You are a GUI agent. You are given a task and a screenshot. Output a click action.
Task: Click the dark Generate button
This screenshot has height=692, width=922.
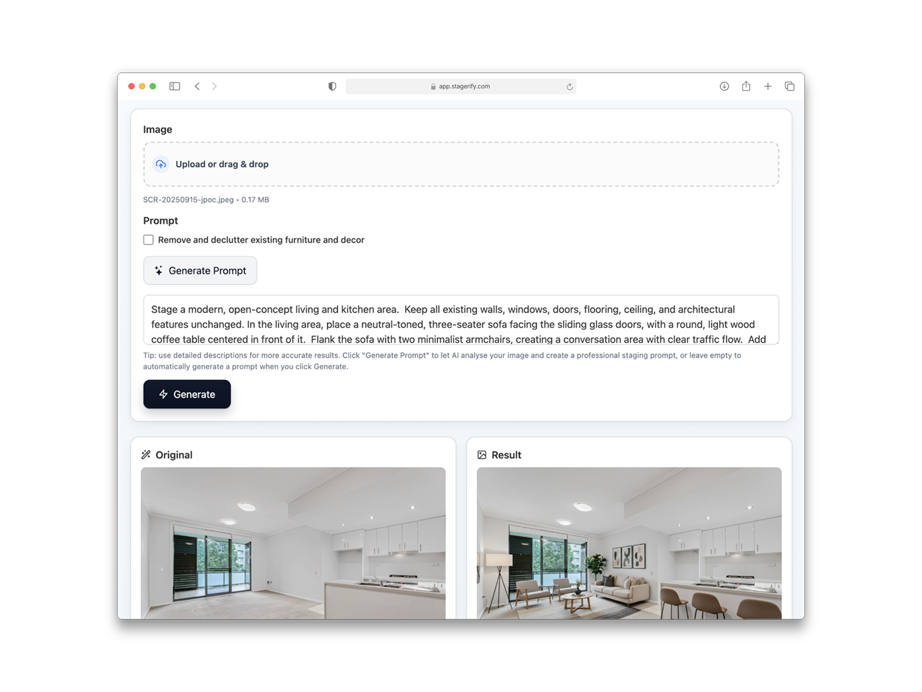187,394
